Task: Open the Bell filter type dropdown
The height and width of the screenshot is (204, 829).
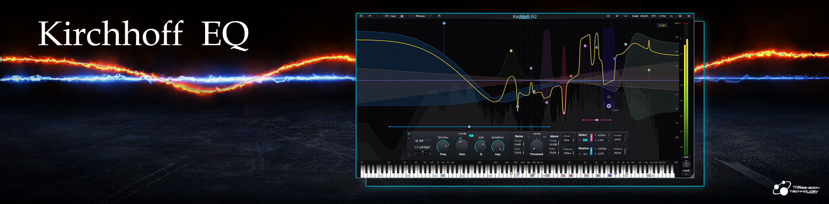Action: coord(423,141)
